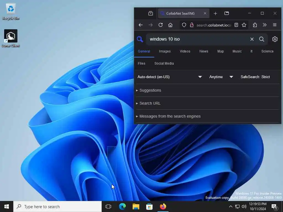View site security padlock information
This screenshot has height=212, width=283.
tap(192, 25)
